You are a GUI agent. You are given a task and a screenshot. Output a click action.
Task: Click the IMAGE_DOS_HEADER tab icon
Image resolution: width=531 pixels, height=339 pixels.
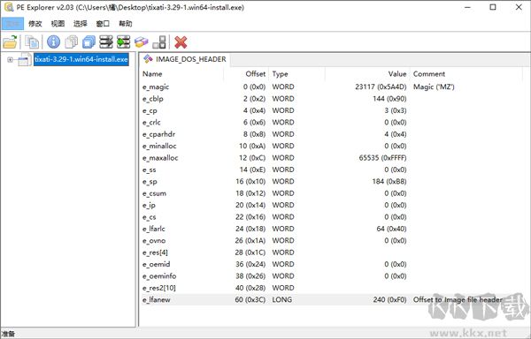click(148, 59)
